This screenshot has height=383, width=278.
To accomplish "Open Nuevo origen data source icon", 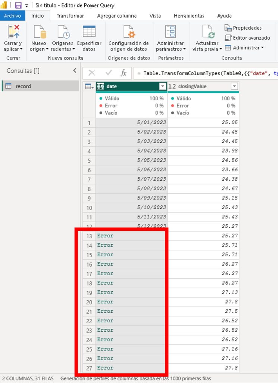I will [39, 33].
